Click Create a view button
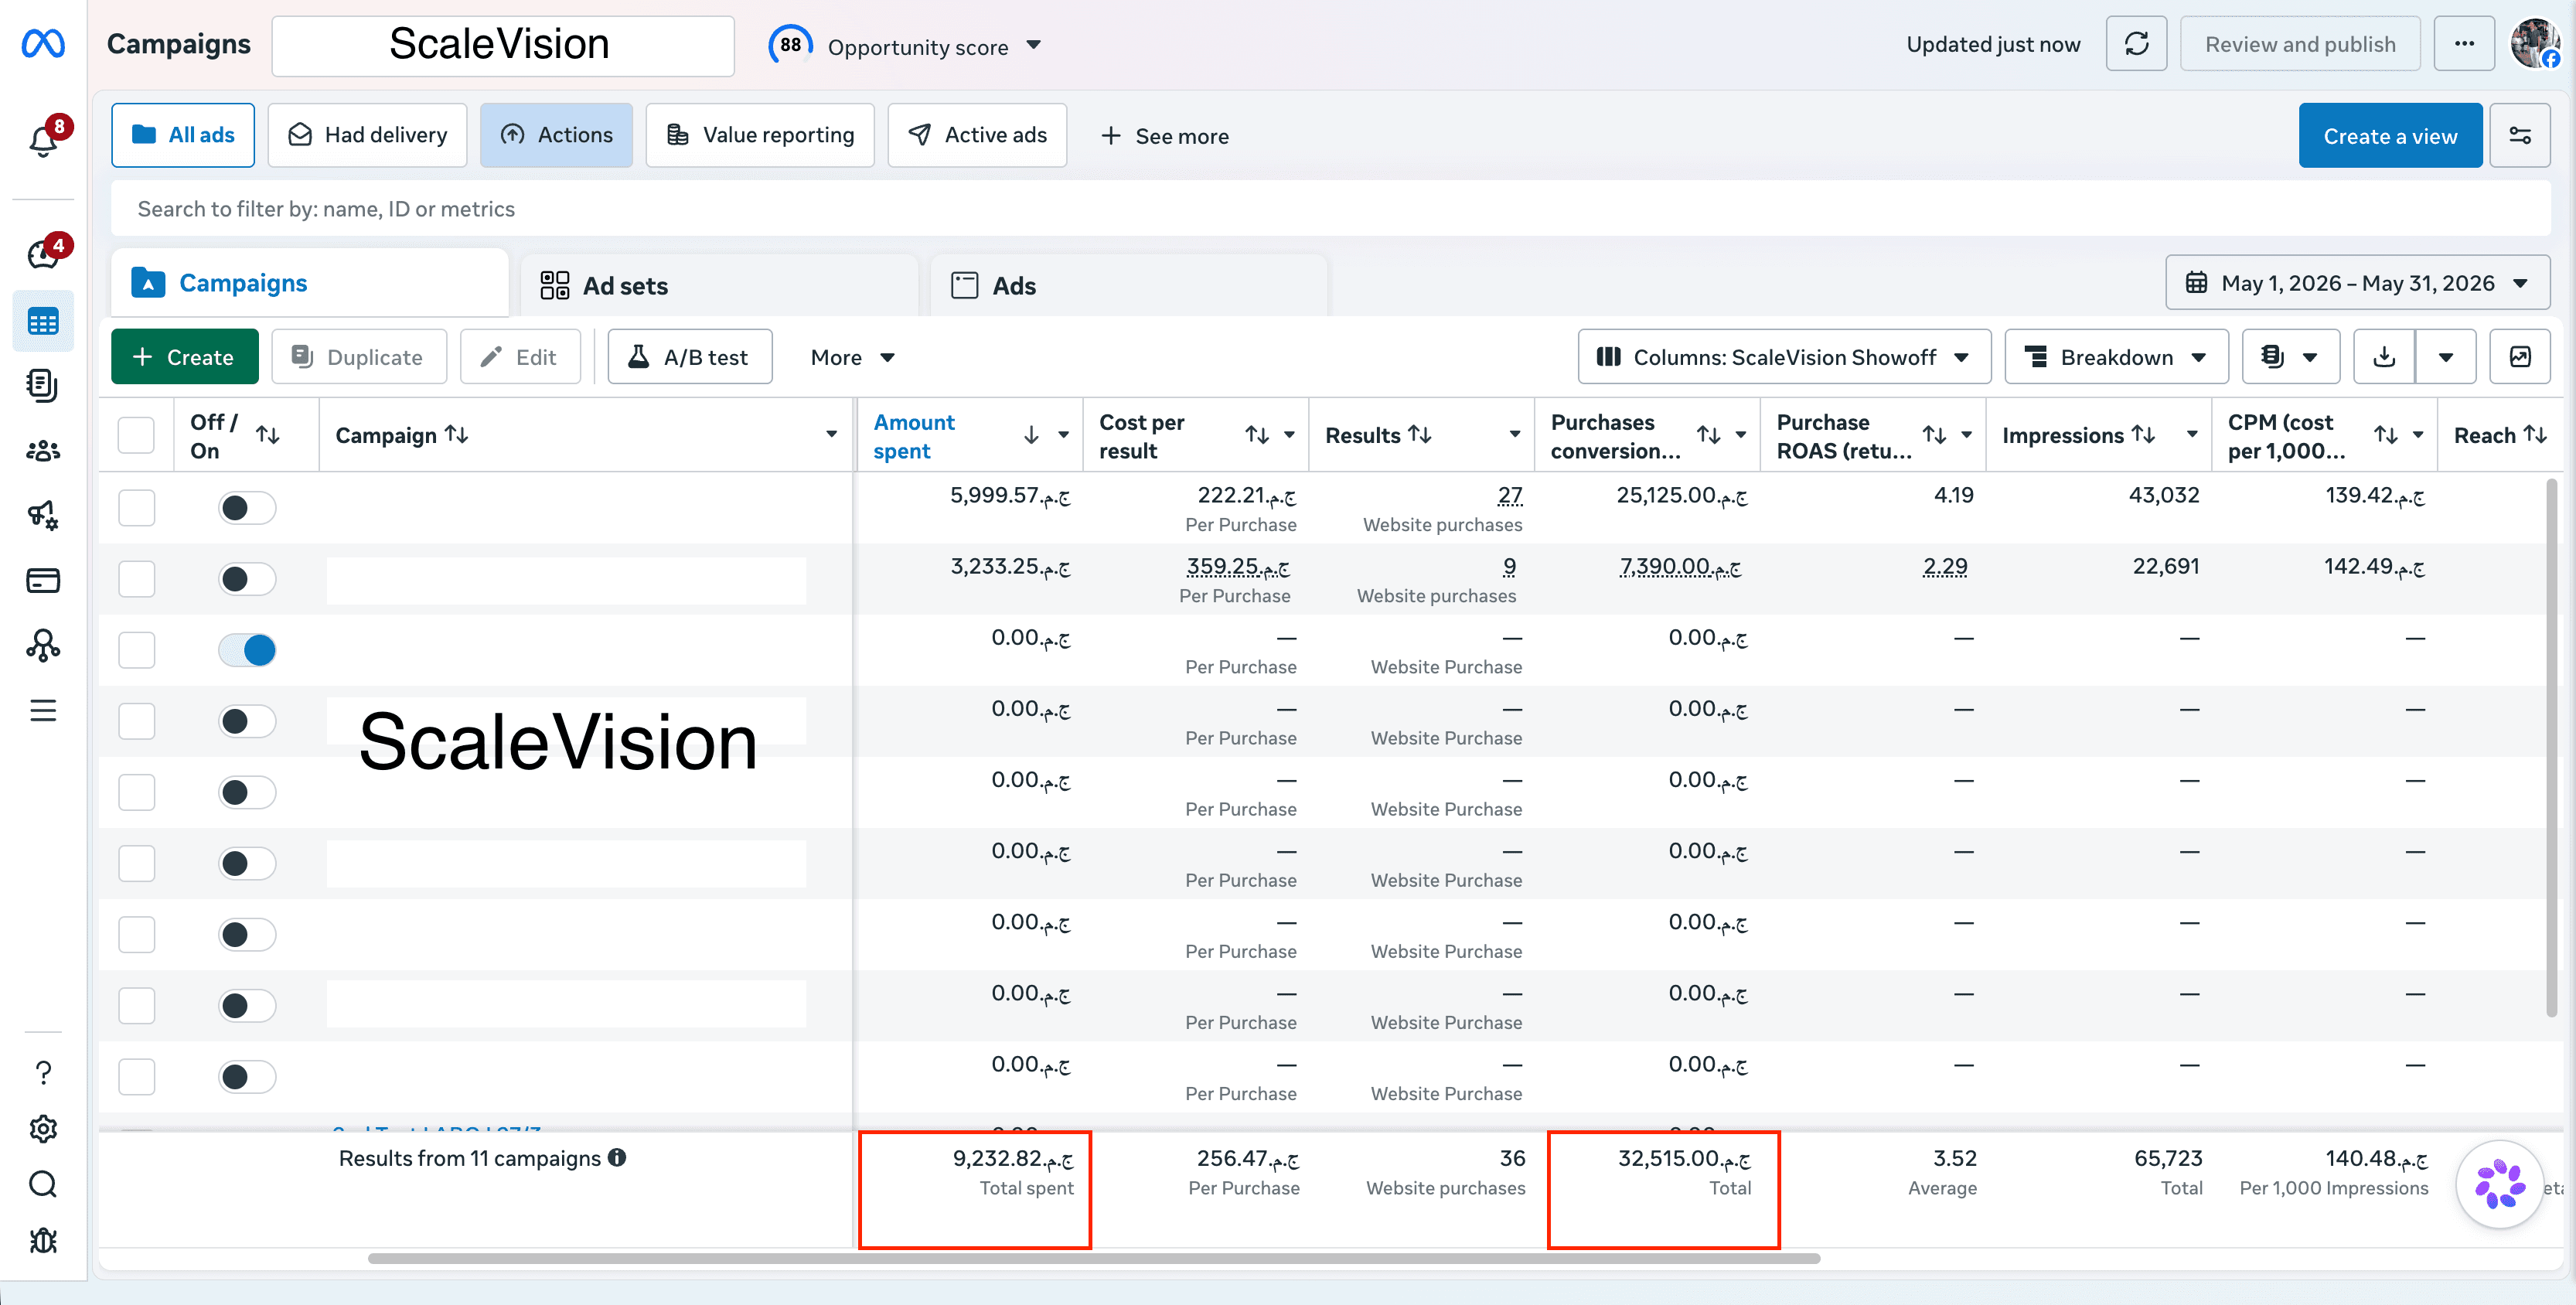 coord(2390,136)
